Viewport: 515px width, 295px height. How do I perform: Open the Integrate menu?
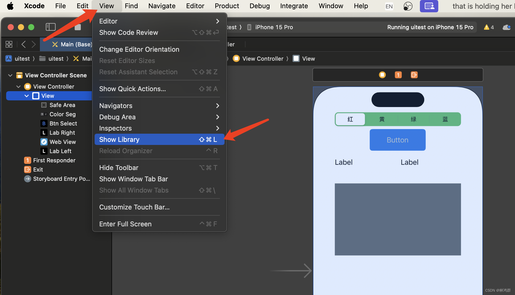click(294, 6)
